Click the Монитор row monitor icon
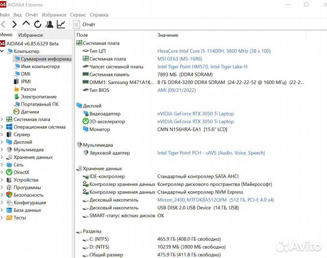This screenshot has height=258, width=327. tap(85, 129)
